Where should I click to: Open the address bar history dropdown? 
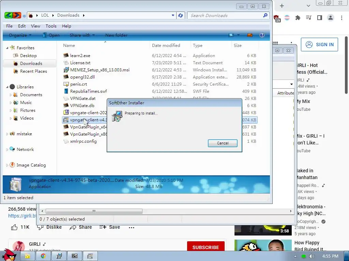pos(173,15)
